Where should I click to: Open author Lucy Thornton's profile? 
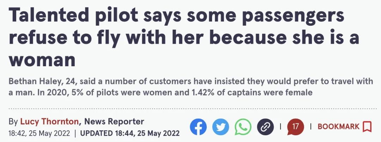point(50,121)
